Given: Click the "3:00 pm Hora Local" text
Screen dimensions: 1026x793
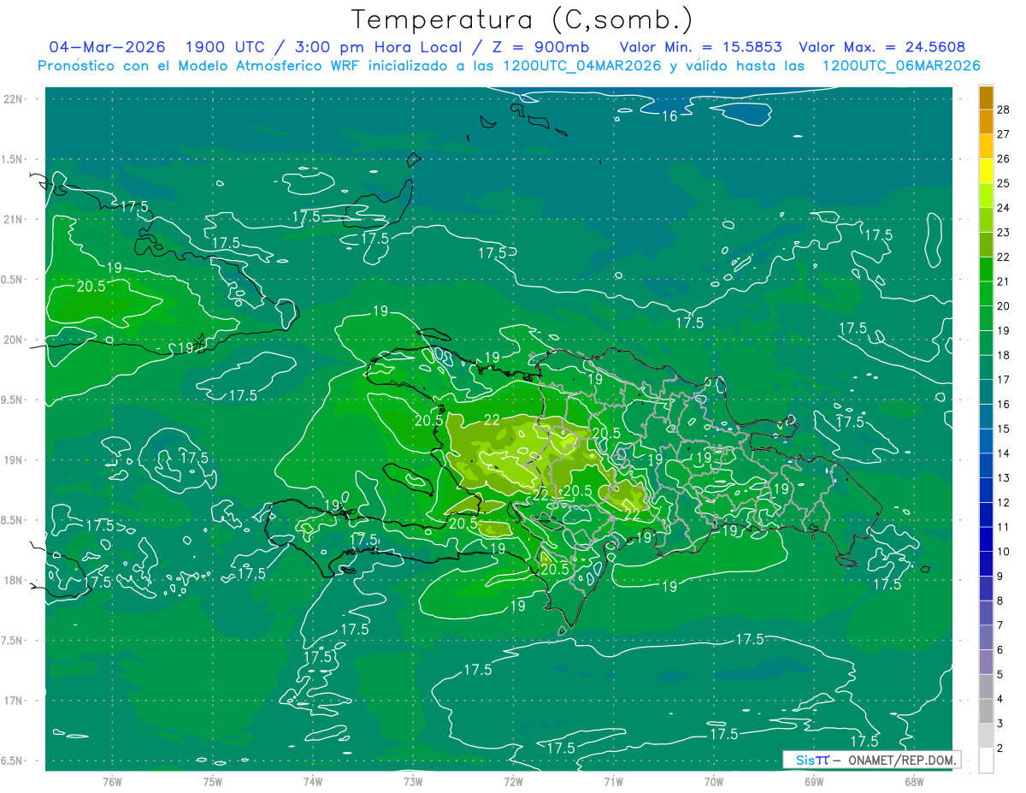Looking at the screenshot, I should [x=378, y=47].
